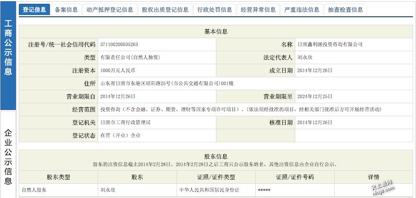Click the 成立日期 value 2014年12月26日
This screenshot has height=198, width=416.
coord(315,70)
